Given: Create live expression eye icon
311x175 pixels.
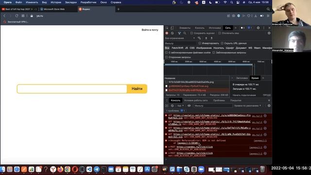Looking at the screenshot, I should (x=189, y=106).
